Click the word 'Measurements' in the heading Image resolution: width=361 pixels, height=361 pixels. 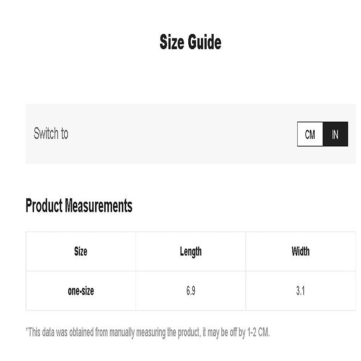(99, 206)
